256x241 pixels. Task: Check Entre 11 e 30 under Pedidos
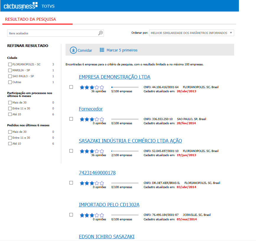[x=10, y=138]
